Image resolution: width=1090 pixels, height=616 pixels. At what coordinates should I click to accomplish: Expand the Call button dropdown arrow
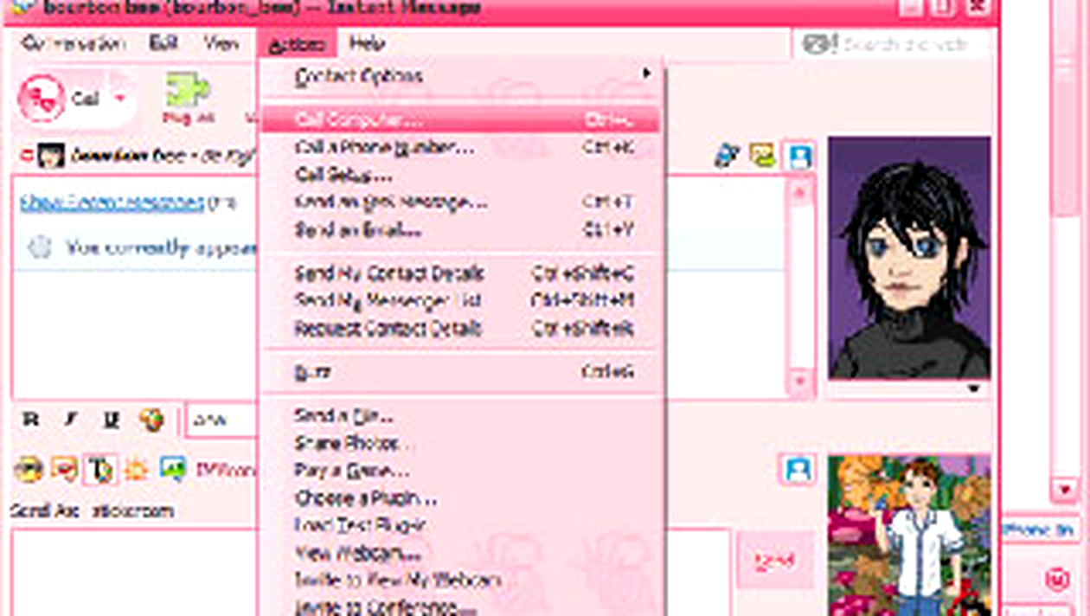pos(120,98)
